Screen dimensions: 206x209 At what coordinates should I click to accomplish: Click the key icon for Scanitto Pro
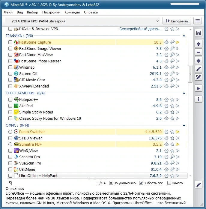172,157
